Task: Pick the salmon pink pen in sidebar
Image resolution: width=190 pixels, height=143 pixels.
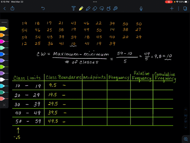Action: coord(4,99)
